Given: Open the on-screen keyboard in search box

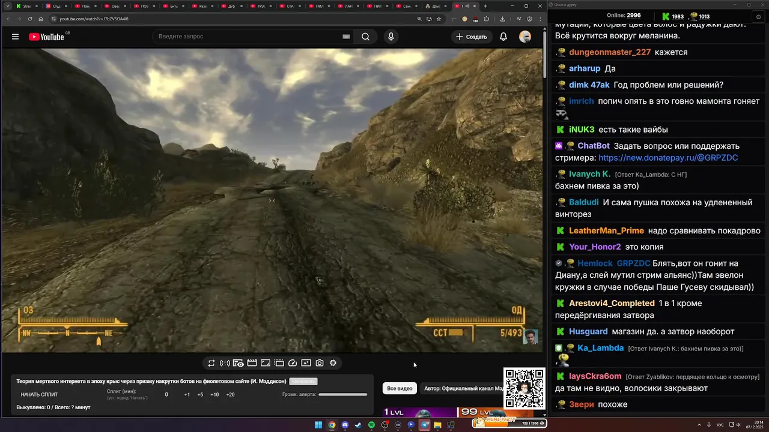Looking at the screenshot, I should tap(346, 37).
